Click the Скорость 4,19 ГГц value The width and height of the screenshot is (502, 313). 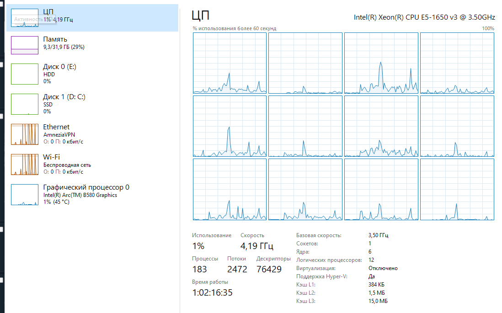257,246
